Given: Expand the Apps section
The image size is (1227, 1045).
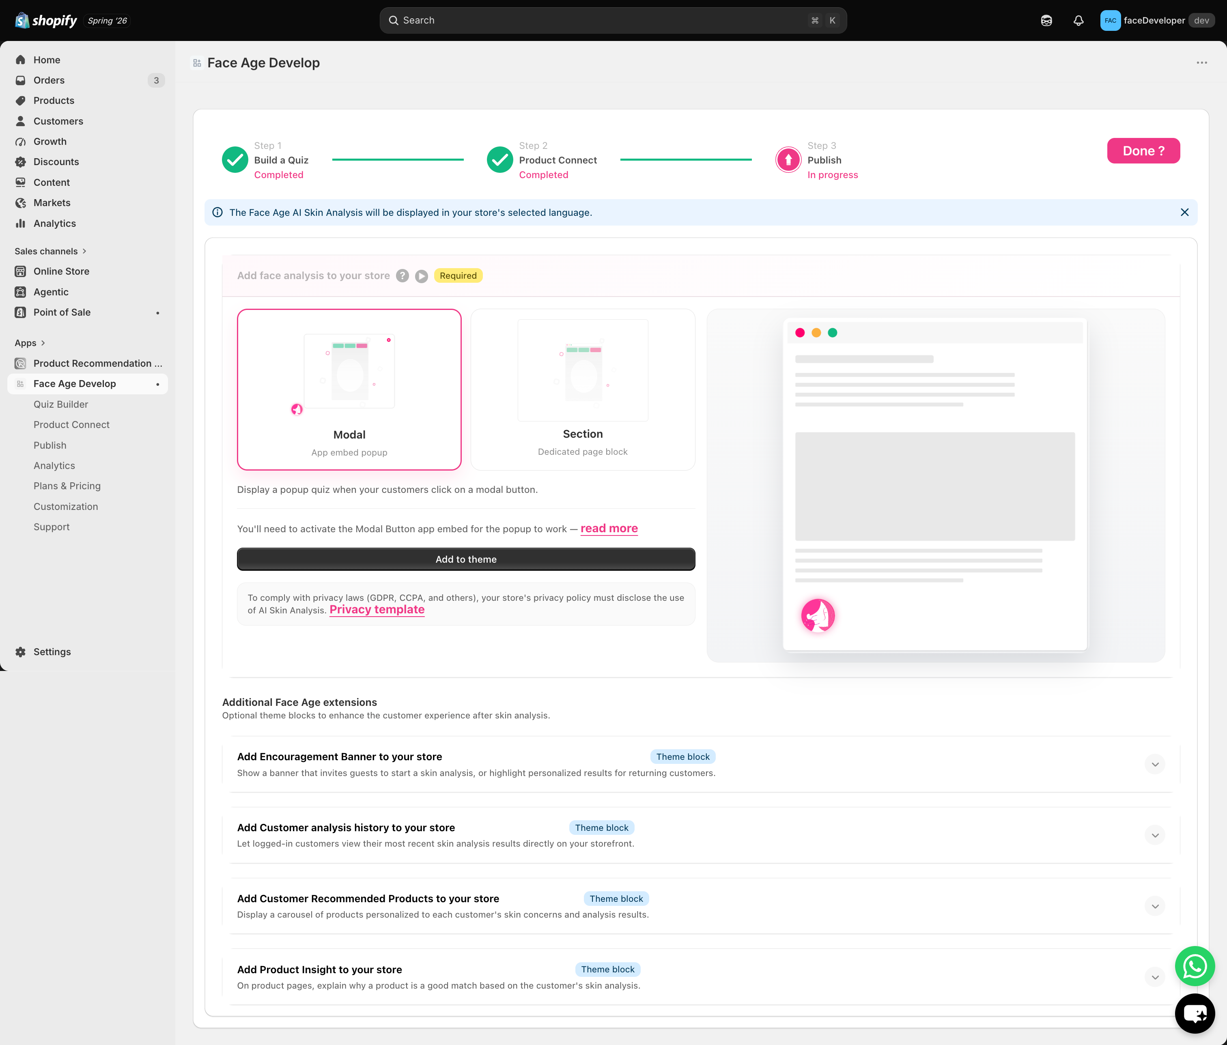Looking at the screenshot, I should (30, 343).
